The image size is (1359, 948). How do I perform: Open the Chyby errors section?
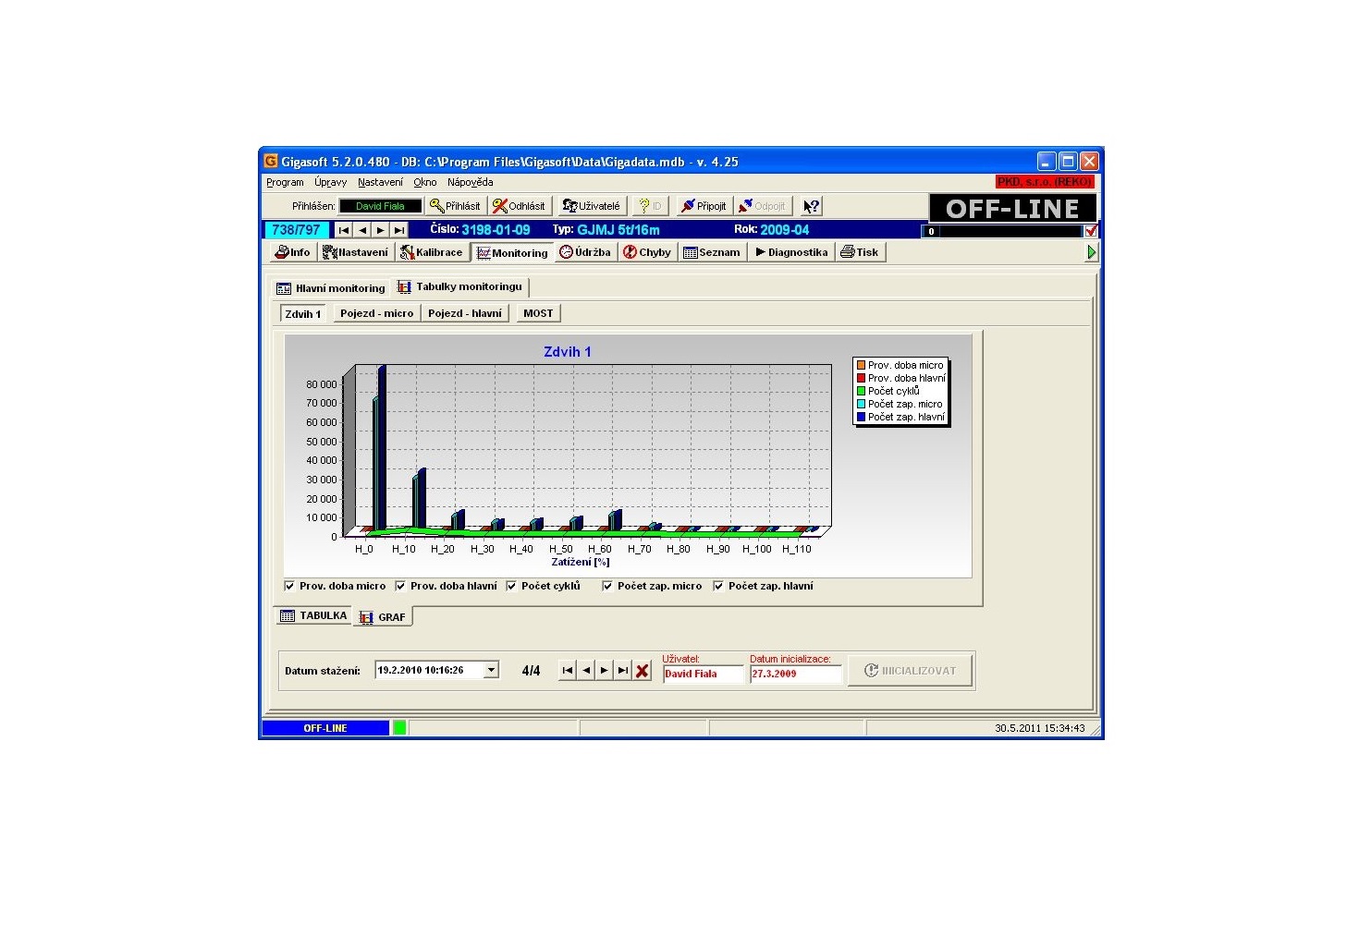pyautogui.click(x=647, y=252)
